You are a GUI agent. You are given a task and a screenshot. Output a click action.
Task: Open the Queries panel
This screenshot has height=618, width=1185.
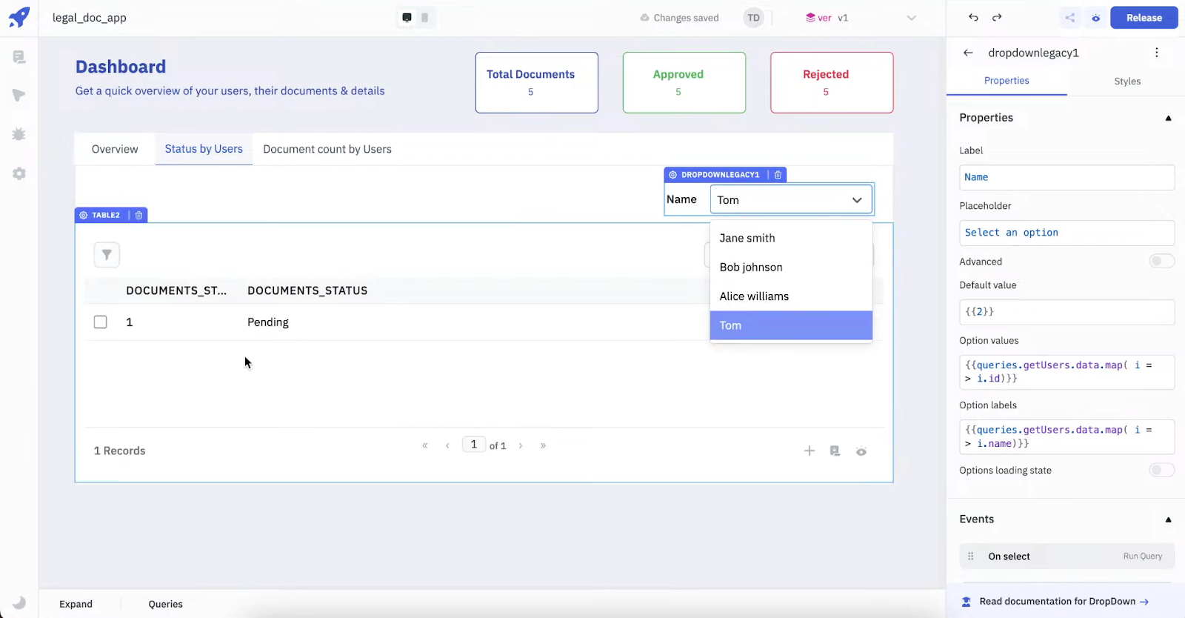tap(166, 604)
